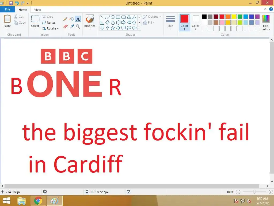Click the Paste clipboard icon
Screen dimensions: 274x206
coord(7,19)
